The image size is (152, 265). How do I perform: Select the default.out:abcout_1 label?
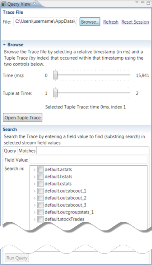coord(66,191)
